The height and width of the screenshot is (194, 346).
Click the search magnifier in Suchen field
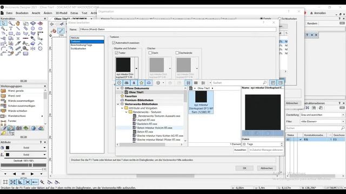tap(264, 82)
